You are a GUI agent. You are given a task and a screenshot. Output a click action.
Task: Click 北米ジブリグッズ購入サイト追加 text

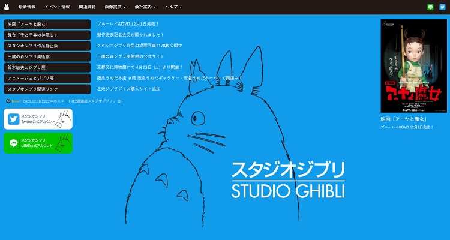(x=128, y=89)
